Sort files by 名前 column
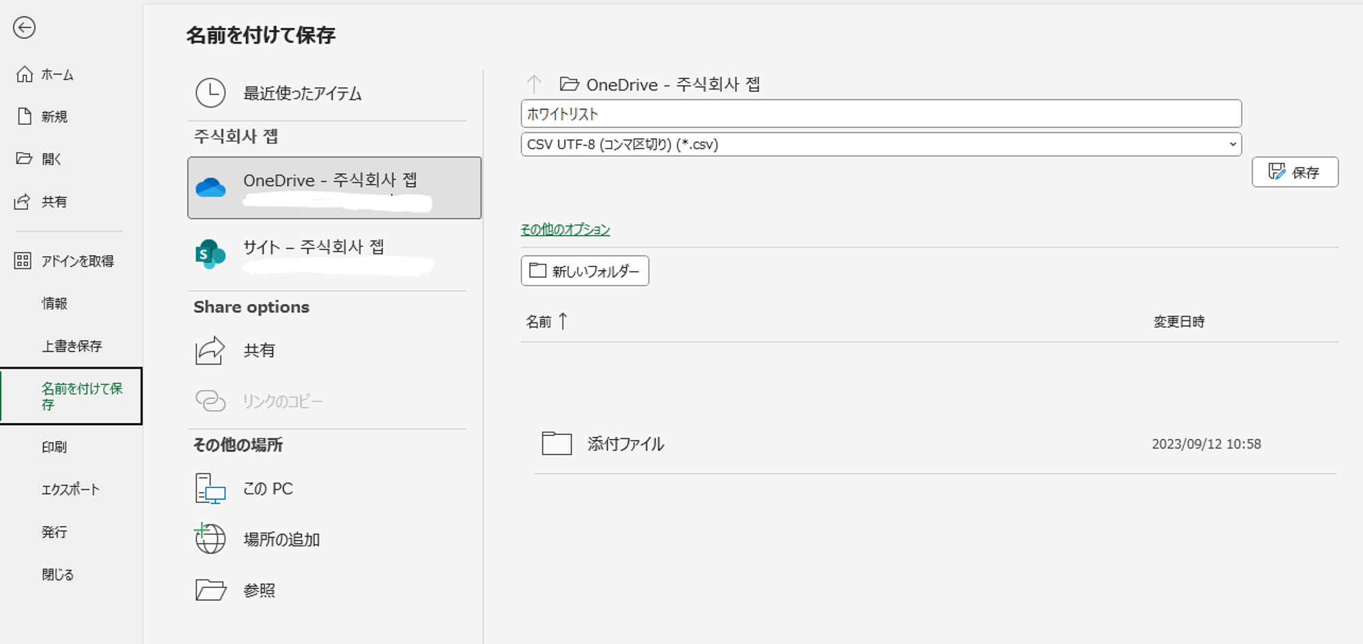 [539, 322]
